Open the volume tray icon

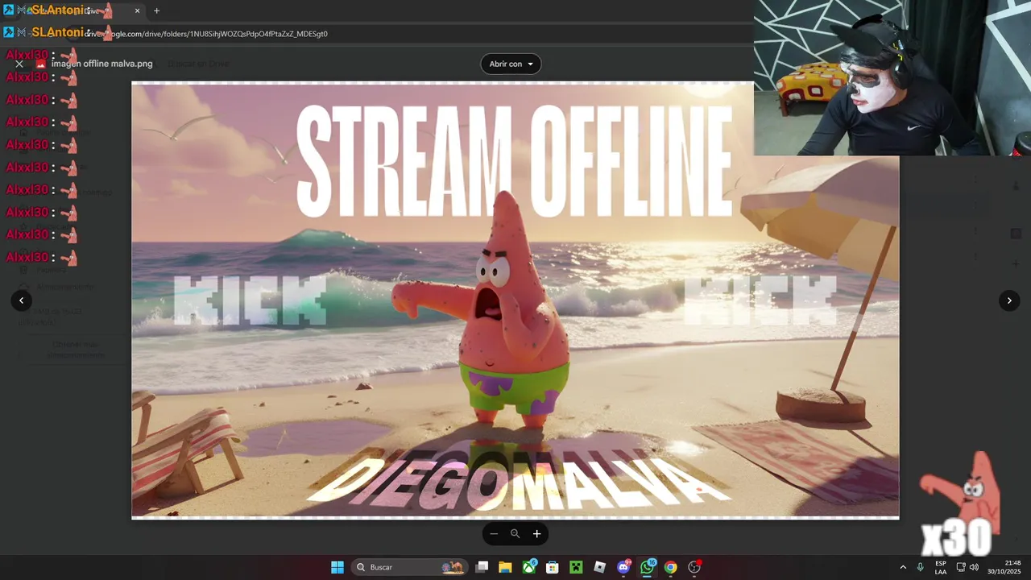coord(974,567)
